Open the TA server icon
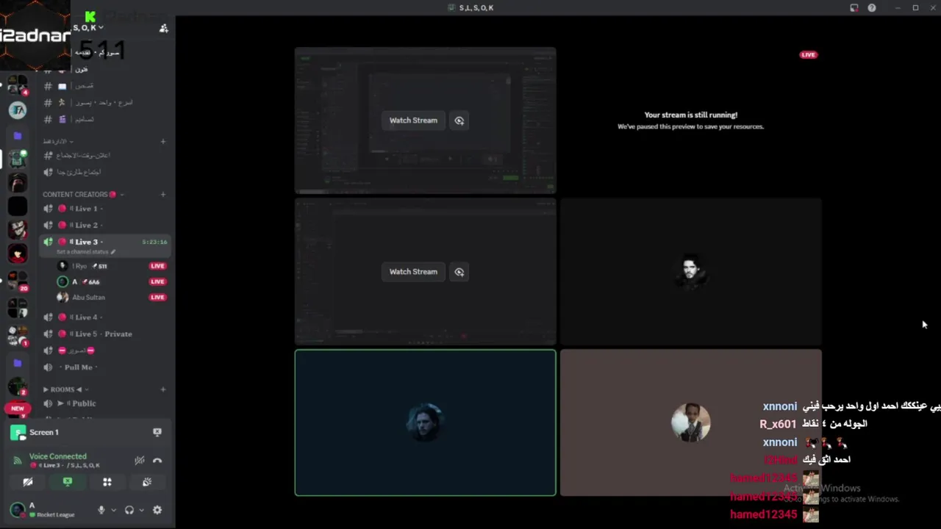Image resolution: width=941 pixels, height=529 pixels. point(18,110)
